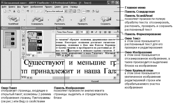Image resolution: width=173 pixels, height=104 pixels.
Task: Open the Русско-Английский language dropdown
Action: coord(66,11)
